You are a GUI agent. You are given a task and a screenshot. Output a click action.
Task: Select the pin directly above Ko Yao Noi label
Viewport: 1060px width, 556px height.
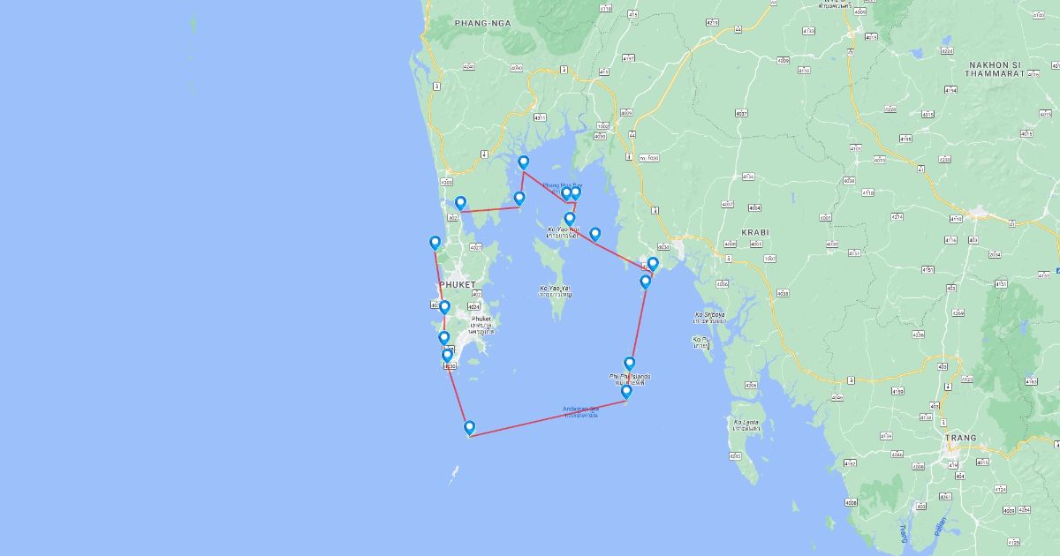(x=570, y=219)
